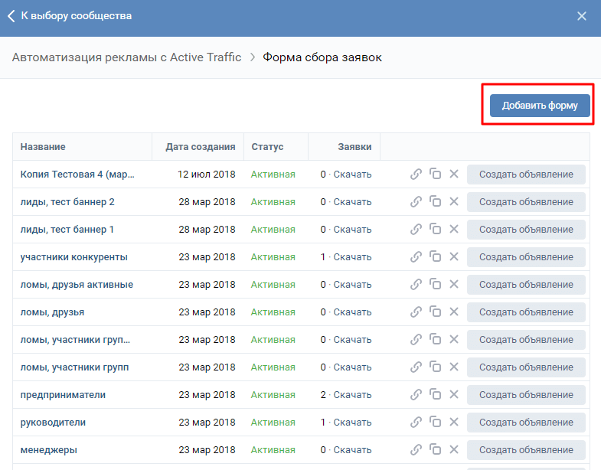Download leads for 'участники конкуренты'
Screen dimensions: 601x470
(x=352, y=257)
